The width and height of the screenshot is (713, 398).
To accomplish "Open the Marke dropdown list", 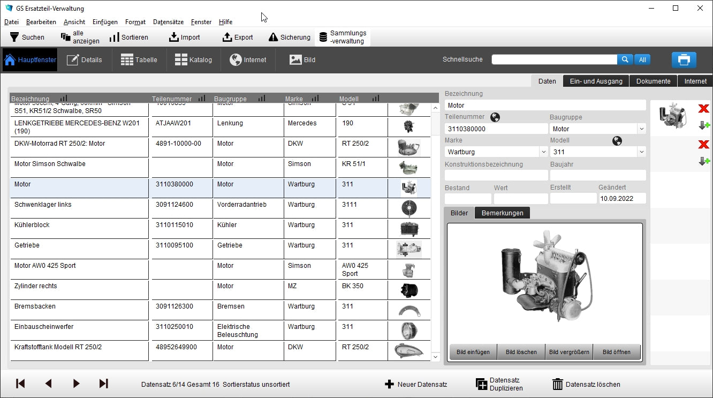I will 543,152.
